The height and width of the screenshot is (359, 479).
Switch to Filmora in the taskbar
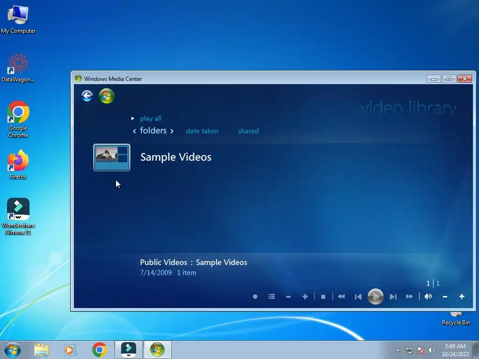(129, 350)
